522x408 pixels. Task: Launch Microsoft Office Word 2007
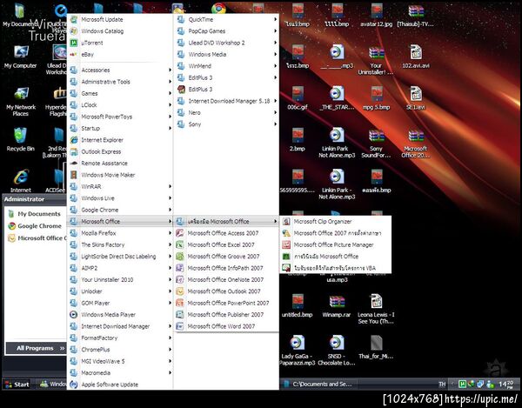[x=226, y=326]
